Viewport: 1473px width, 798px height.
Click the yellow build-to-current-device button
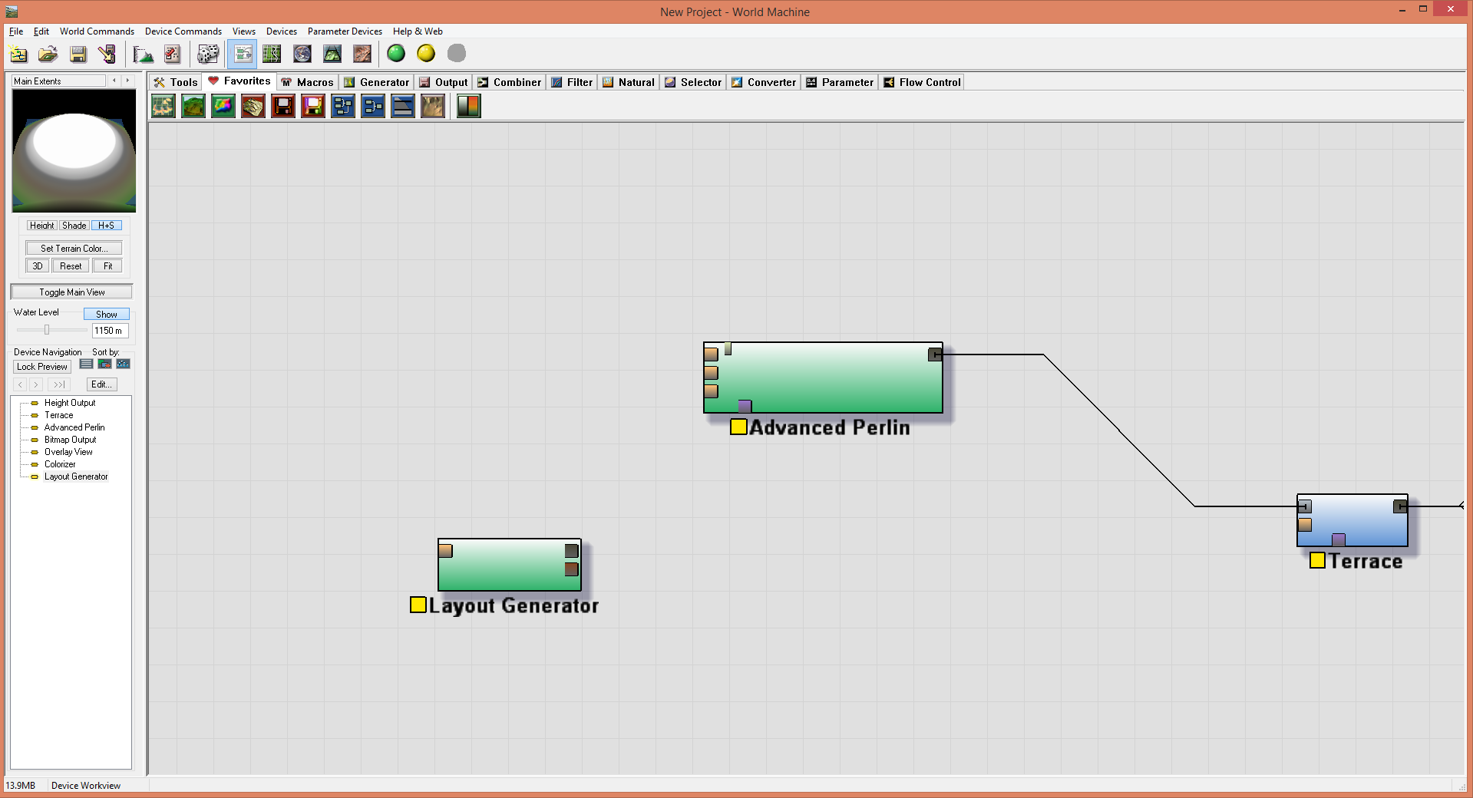pos(426,54)
